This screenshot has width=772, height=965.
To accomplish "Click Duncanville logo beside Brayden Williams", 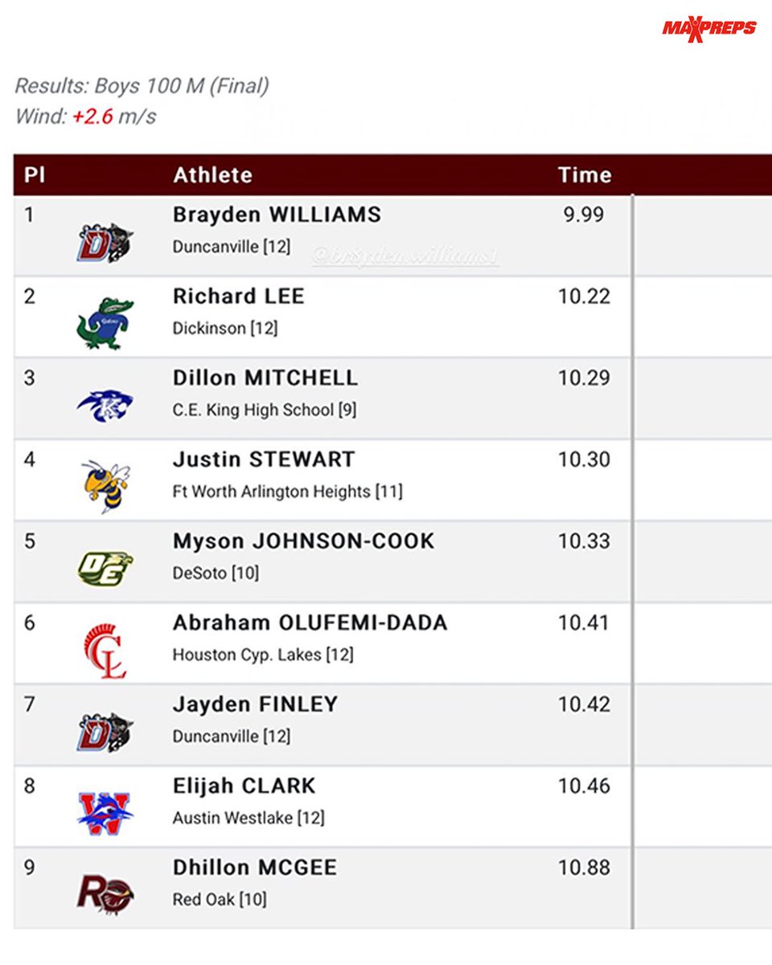I will pyautogui.click(x=105, y=242).
